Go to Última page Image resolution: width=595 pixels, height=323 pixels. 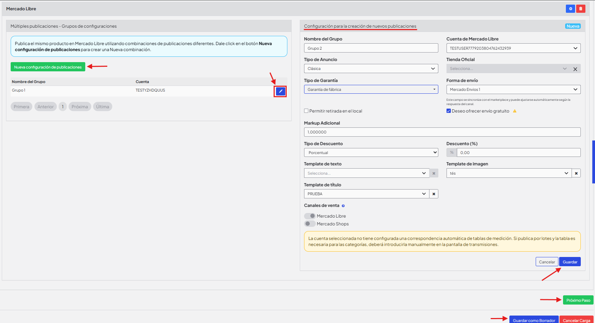(103, 106)
